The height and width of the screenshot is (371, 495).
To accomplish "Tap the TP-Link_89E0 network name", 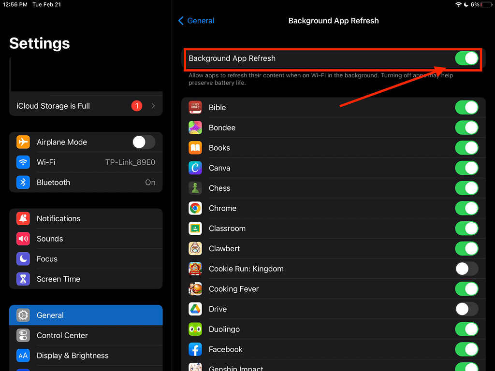I will (x=130, y=162).
